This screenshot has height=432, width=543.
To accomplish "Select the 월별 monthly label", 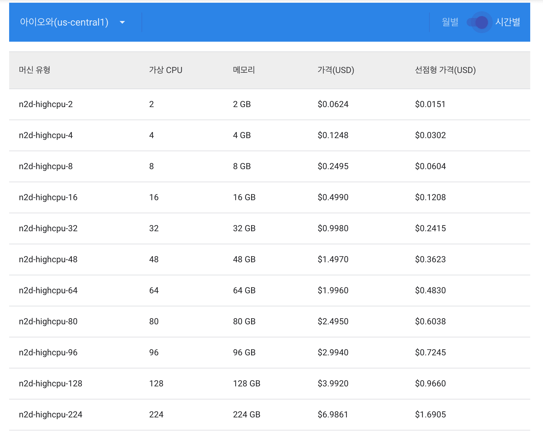I will [450, 22].
